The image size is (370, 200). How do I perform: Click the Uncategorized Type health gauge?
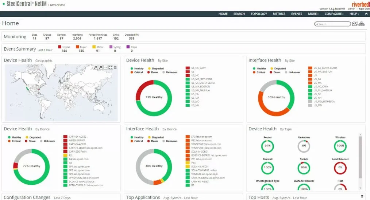click(x=267, y=187)
